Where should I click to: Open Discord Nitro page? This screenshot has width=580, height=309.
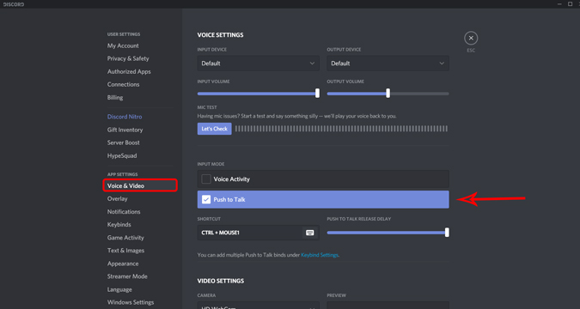pyautogui.click(x=125, y=117)
